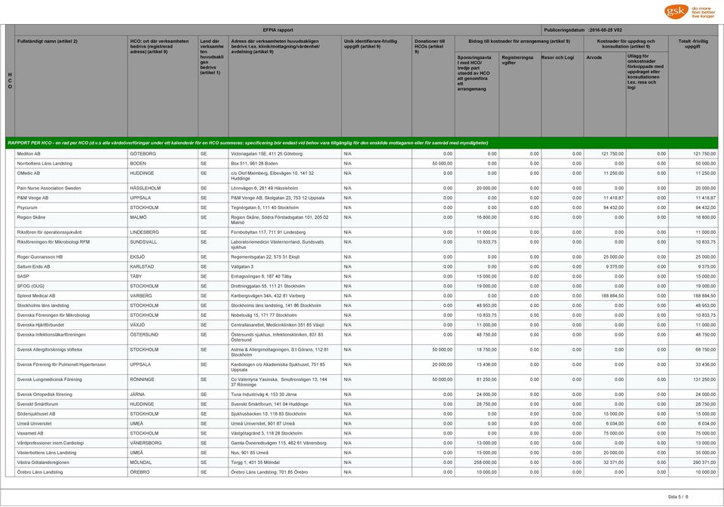Click the Arvode value "188 884,50"
Viewport: 724px width, 507px height.
[x=604, y=296]
